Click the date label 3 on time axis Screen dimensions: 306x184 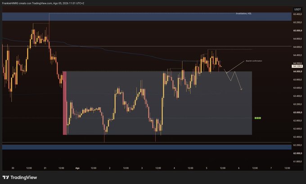tap(142, 168)
